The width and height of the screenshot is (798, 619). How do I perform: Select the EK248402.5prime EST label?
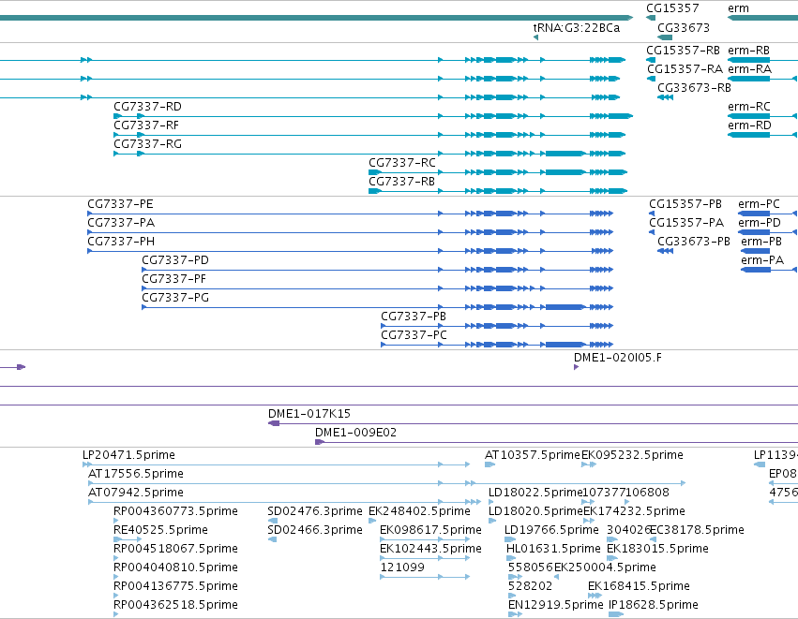(419, 511)
